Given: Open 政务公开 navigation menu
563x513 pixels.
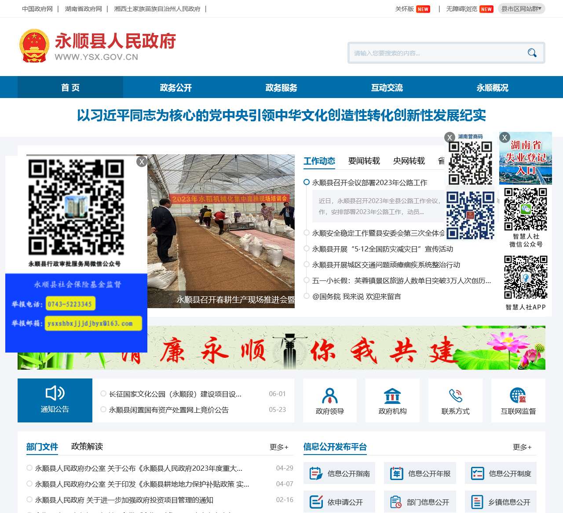Looking at the screenshot, I should (x=176, y=87).
